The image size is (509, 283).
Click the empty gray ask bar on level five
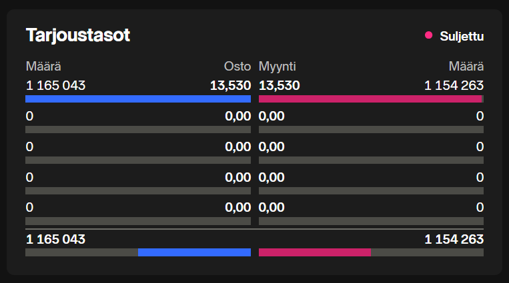coord(371,221)
